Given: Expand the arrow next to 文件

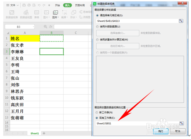Looking at the screenshot, I should [x=17, y=5].
